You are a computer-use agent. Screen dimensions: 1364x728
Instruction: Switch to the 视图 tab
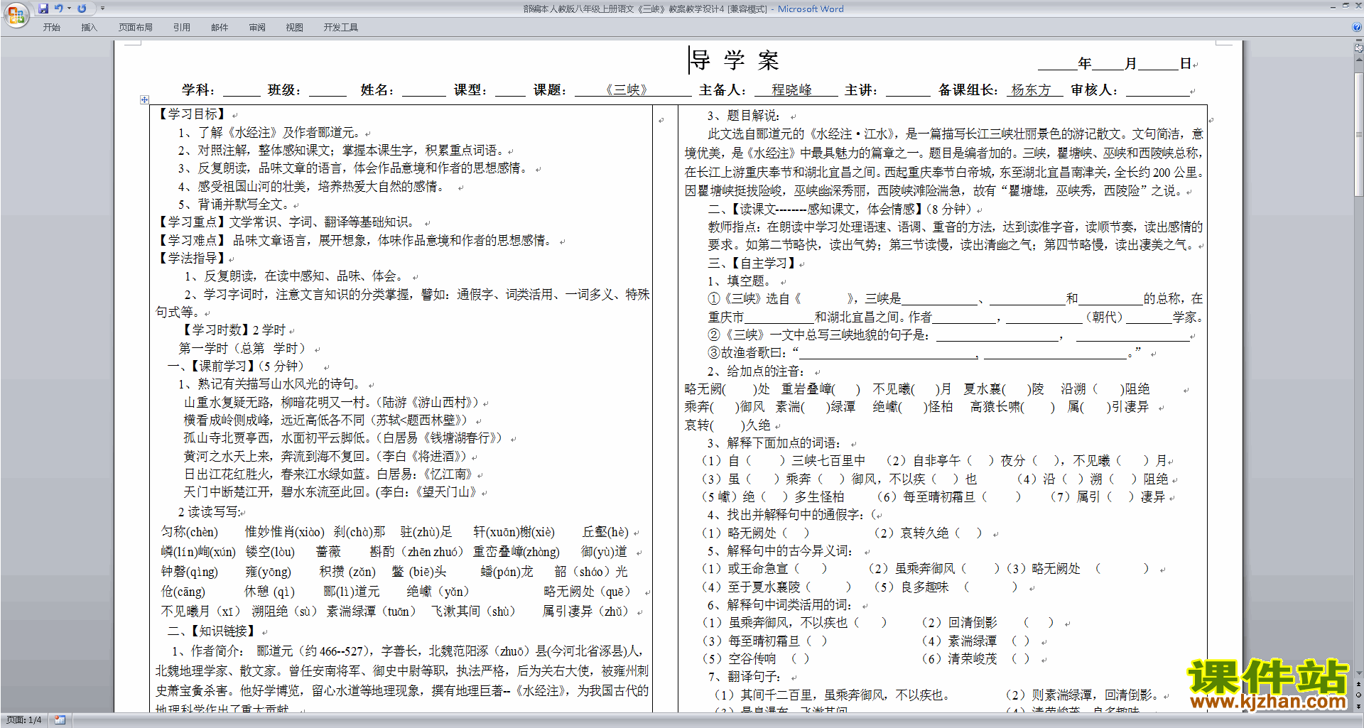coord(295,28)
